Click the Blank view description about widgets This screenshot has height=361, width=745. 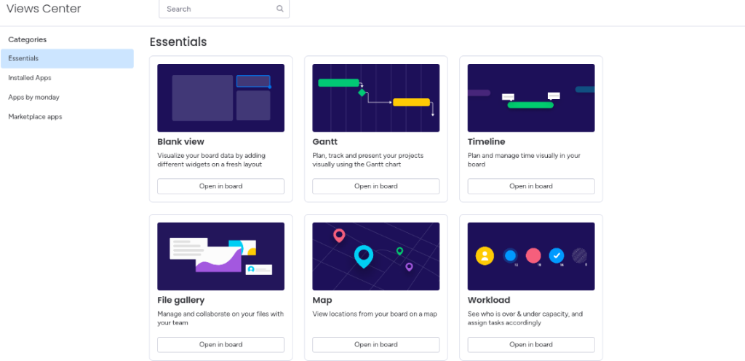tap(212, 160)
